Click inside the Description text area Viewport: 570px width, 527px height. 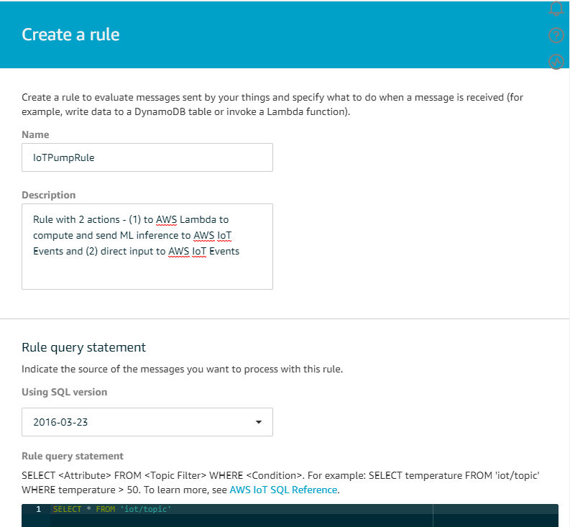coord(147,247)
